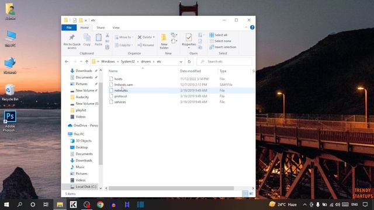
Task: Collapse the ribbon with the chevron
Action: (x=246, y=27)
